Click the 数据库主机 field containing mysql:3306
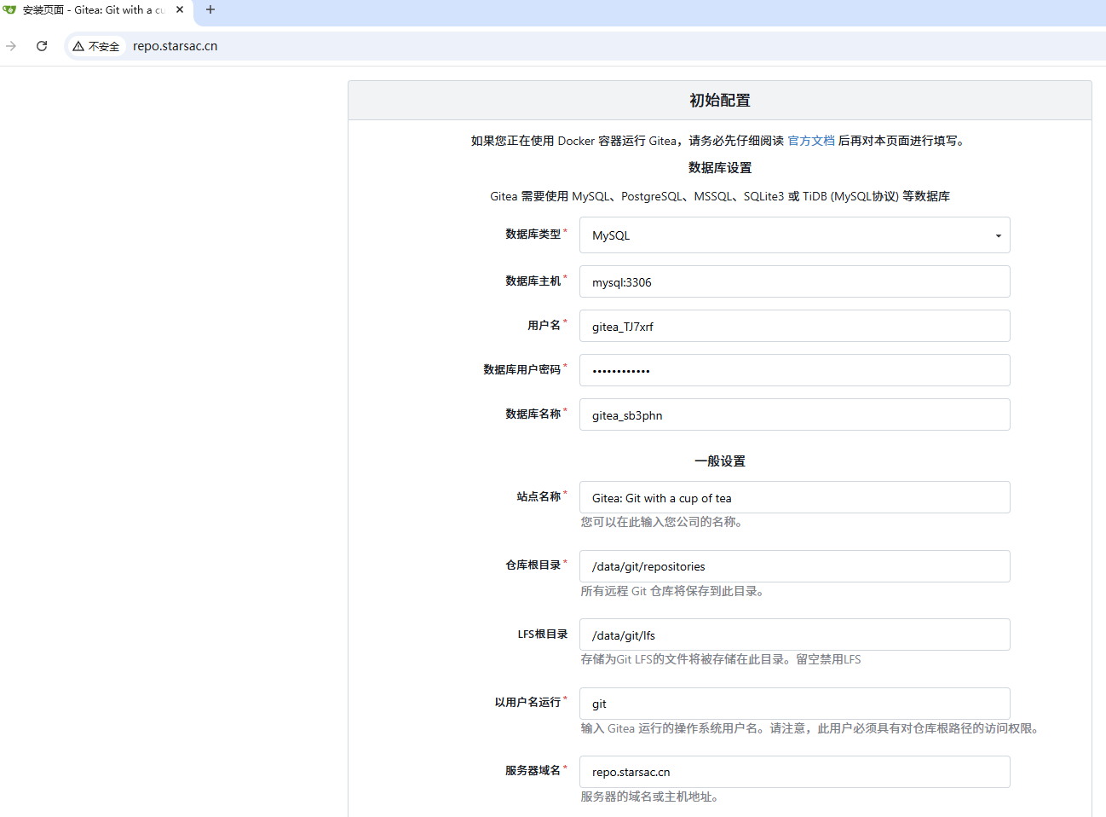The height and width of the screenshot is (817, 1106). point(792,281)
